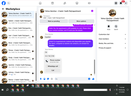Search in conversation magnifier icon
Viewport: 131px width, 96px height.
coord(116,26)
